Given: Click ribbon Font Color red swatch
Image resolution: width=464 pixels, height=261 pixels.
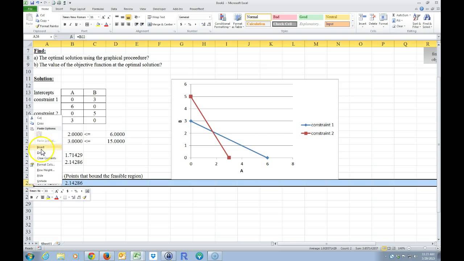Looking at the screenshot, I should (106, 24).
